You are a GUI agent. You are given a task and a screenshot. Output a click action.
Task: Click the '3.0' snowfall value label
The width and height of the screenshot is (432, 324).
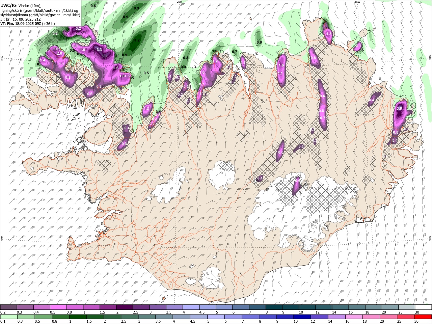coord(104,56)
